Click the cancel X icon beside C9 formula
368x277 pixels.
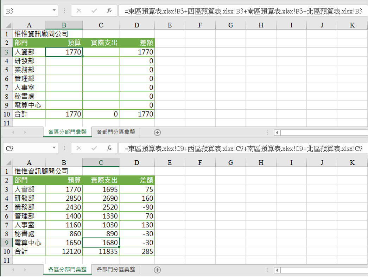pos(79,148)
